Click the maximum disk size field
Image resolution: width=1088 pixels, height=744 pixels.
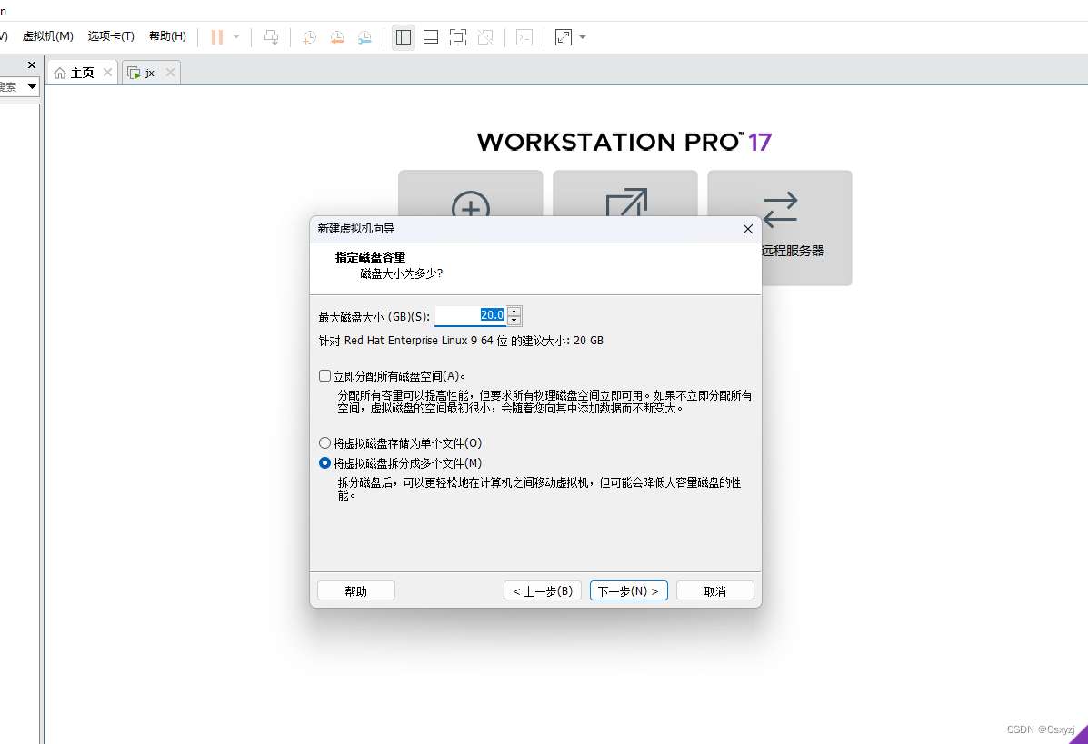(471, 315)
